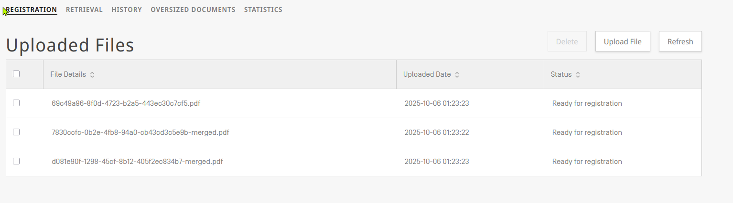733x203 pixels.
Task: Sort by File Details column arrows
Action: (92, 75)
